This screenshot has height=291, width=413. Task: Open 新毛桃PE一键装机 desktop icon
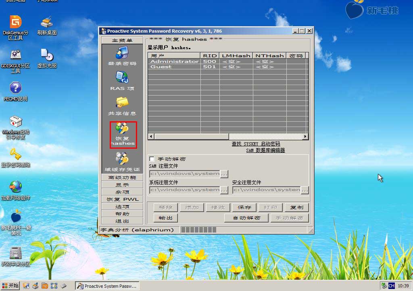tap(16, 222)
